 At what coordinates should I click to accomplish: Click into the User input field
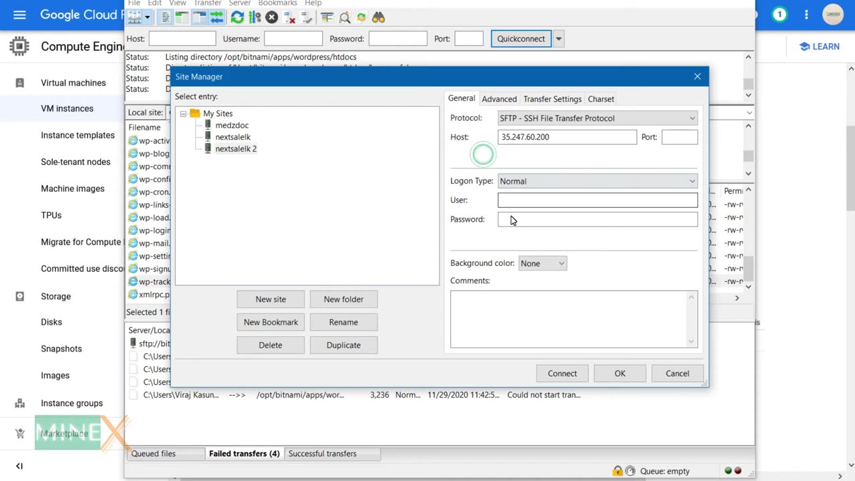point(597,200)
